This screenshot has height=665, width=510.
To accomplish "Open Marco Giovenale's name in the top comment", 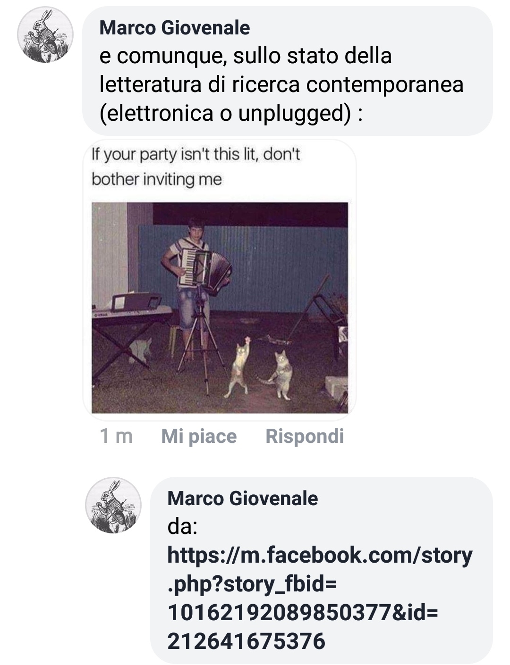I will click(x=174, y=28).
